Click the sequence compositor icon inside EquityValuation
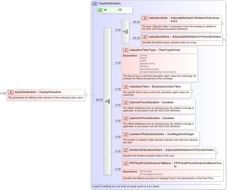This screenshot has width=227, height=190. click(x=108, y=101)
